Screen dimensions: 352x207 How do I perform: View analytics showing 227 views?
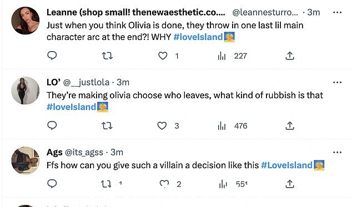232,56
